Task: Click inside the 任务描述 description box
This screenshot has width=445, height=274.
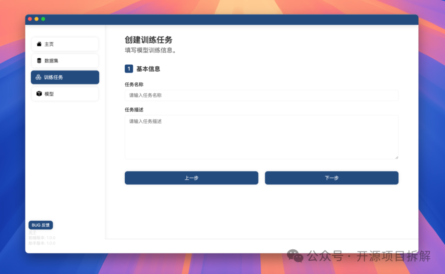Action: click(262, 136)
